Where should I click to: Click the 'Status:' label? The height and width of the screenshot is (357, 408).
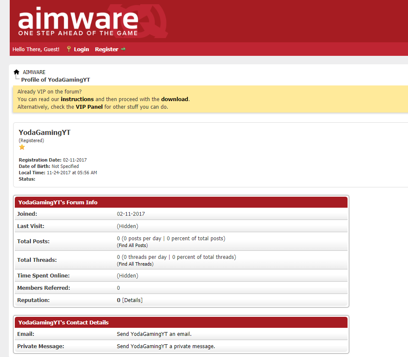27,179
